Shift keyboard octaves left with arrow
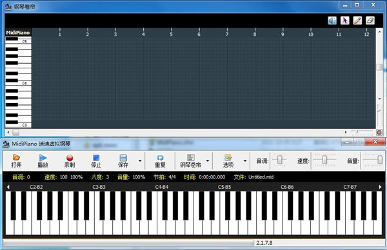The width and height of the screenshot is (387, 250). [8, 187]
